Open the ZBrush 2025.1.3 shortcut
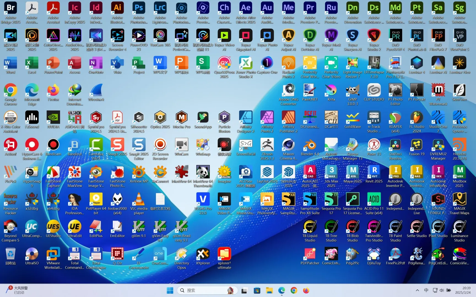Viewport: 476px width, 297px height. 267,149
